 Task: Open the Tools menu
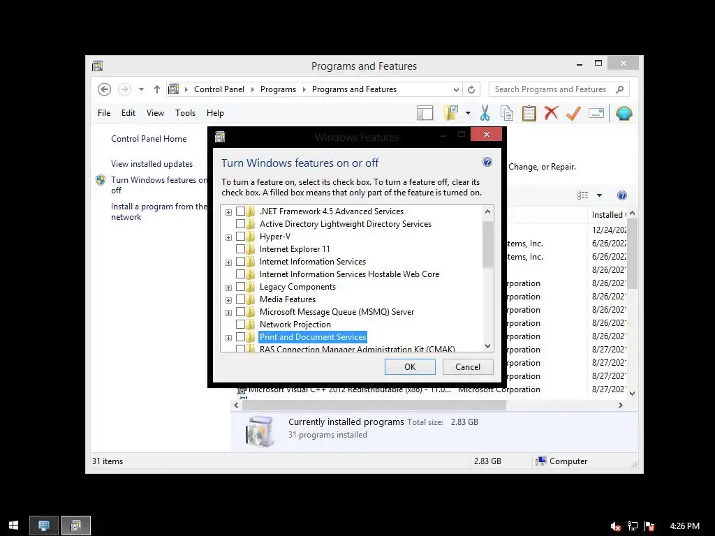[x=185, y=113]
